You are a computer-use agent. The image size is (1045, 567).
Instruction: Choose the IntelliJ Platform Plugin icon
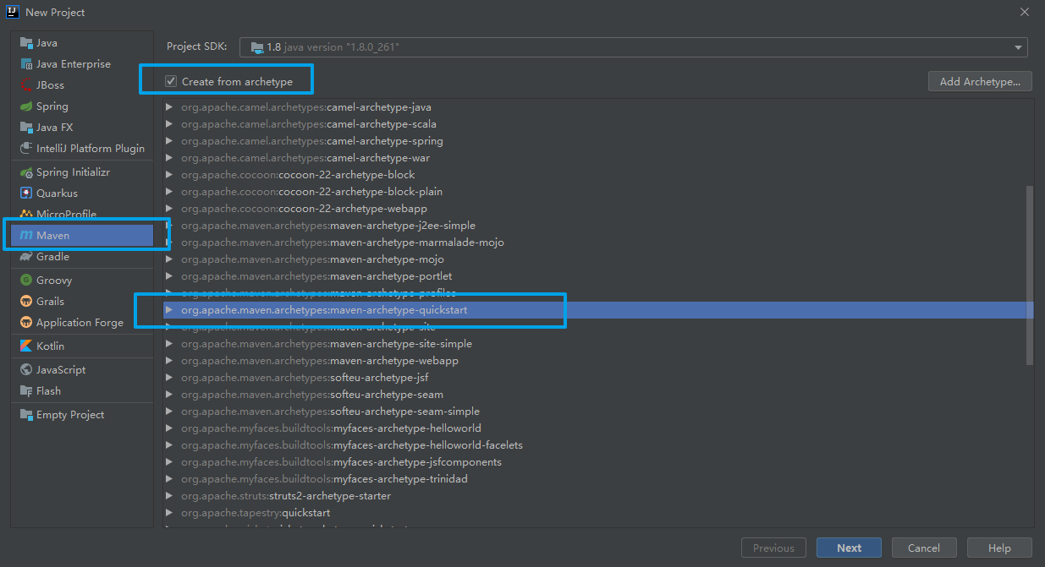coord(26,149)
